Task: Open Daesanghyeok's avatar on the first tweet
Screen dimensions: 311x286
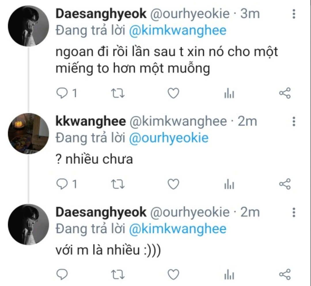Action: click(x=28, y=26)
